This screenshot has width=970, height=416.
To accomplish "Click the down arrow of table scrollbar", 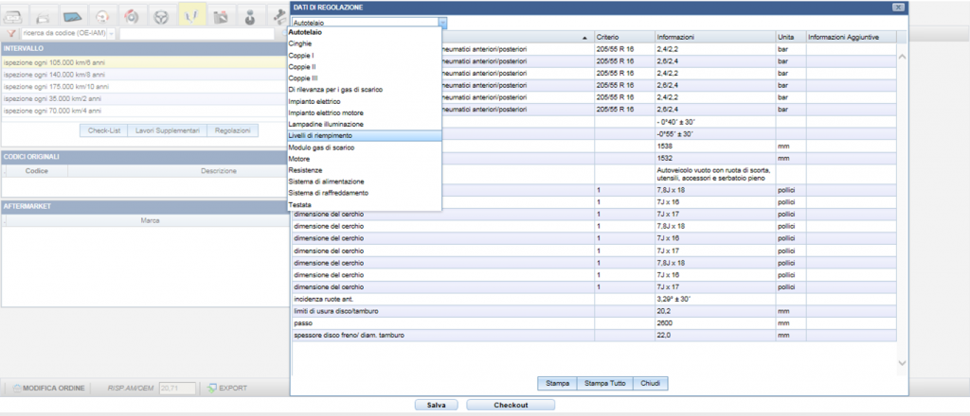I will [902, 363].
